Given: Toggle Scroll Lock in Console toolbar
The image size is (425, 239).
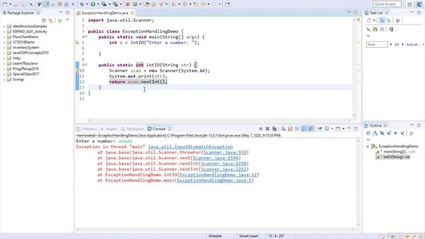Looking at the screenshot, I should click(x=290, y=129).
